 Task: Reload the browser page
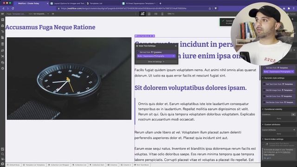[13, 8]
